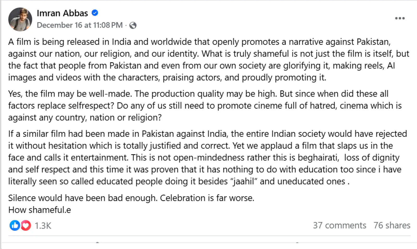View the 37 comments on the post

pyautogui.click(x=339, y=225)
